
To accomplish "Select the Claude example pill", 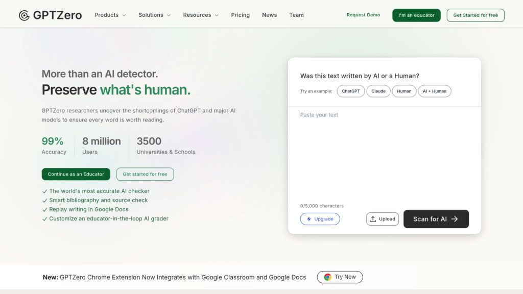I will point(378,91).
